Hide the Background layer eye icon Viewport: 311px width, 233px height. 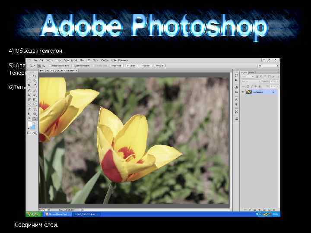pos(243,91)
